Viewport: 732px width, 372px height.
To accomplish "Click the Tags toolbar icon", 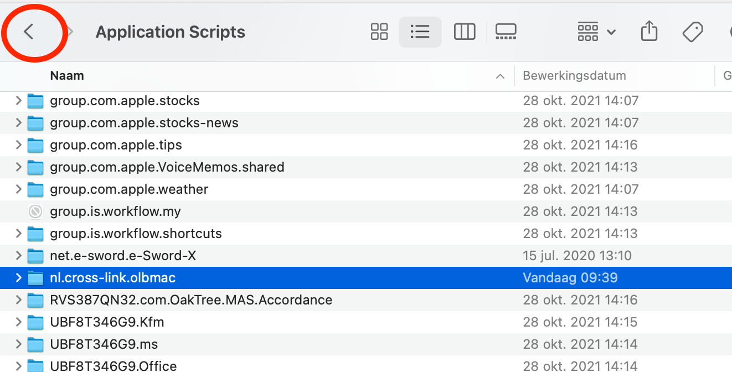I will [693, 32].
